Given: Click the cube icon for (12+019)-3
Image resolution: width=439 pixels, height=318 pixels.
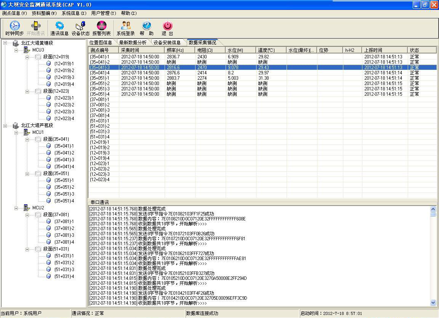Looking at the screenshot, I should (x=48, y=77).
